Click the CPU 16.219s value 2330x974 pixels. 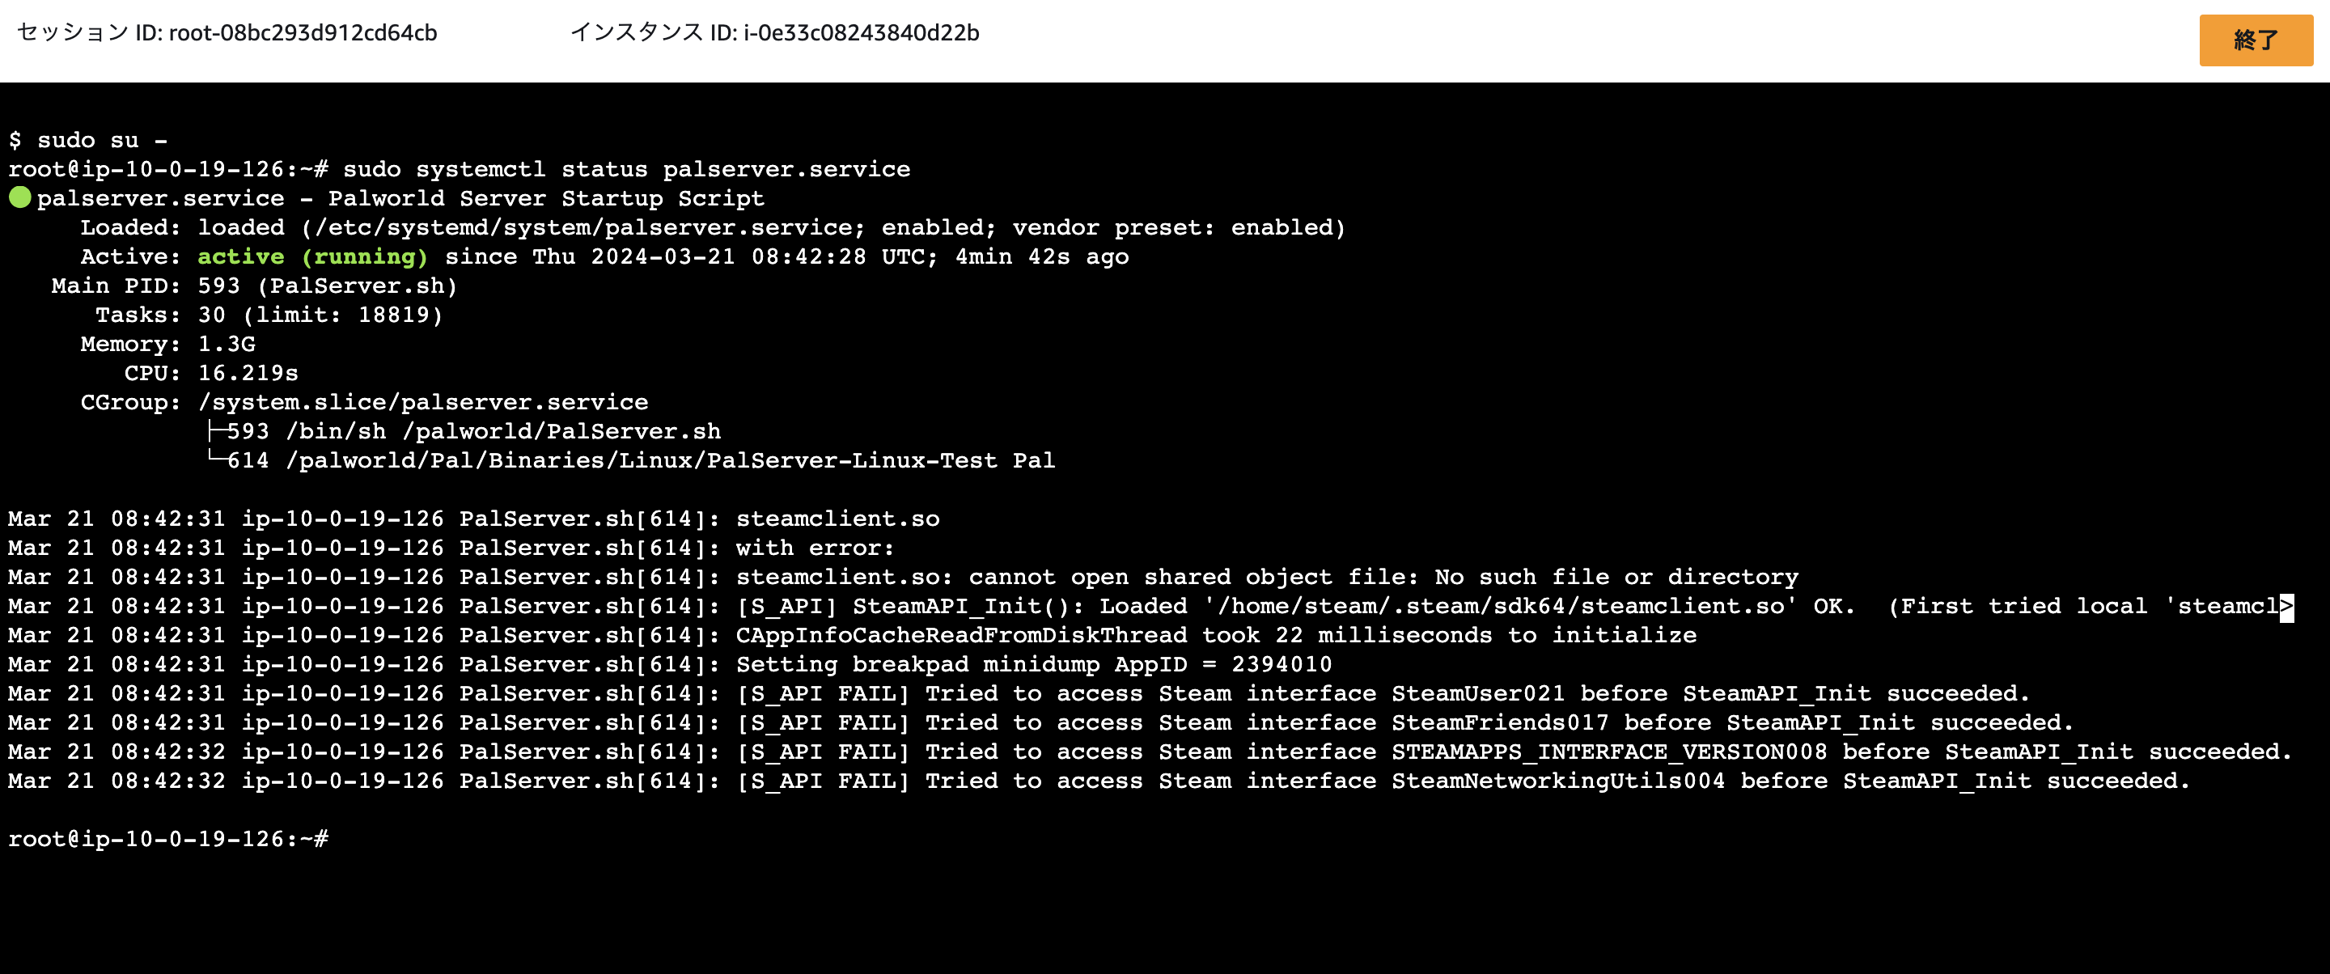point(248,374)
